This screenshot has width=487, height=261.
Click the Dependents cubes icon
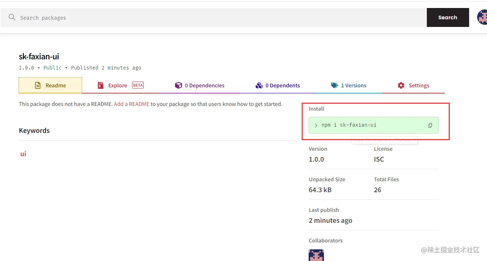(x=259, y=86)
